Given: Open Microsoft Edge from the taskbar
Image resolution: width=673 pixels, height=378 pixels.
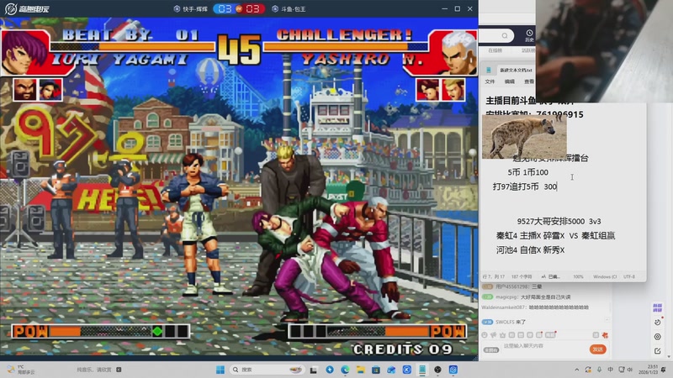Looking at the screenshot, I should coord(345,370).
